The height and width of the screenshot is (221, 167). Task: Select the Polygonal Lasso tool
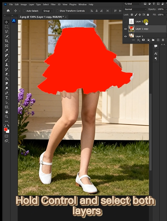(x=6, y=32)
